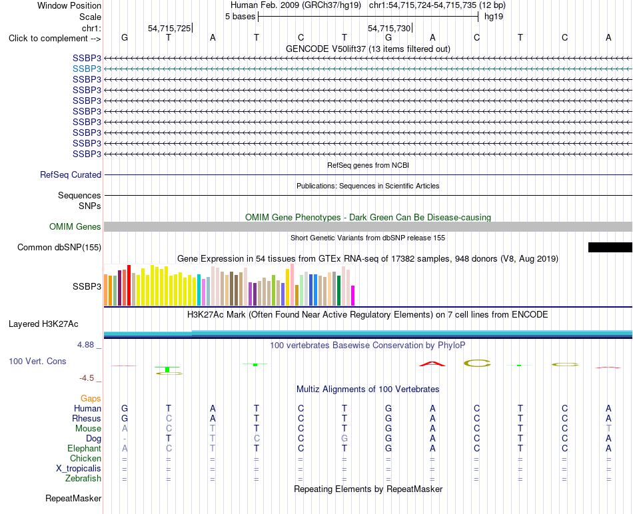Click the Scale track label
This screenshot has width=633, height=514.
[x=90, y=17]
